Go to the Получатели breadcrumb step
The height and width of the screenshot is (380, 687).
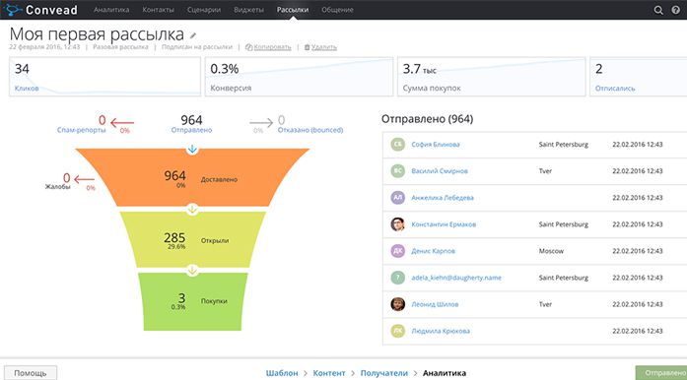pos(383,373)
